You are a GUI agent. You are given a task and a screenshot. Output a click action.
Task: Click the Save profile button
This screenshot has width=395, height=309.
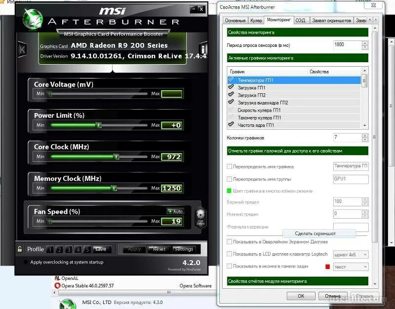point(101,249)
